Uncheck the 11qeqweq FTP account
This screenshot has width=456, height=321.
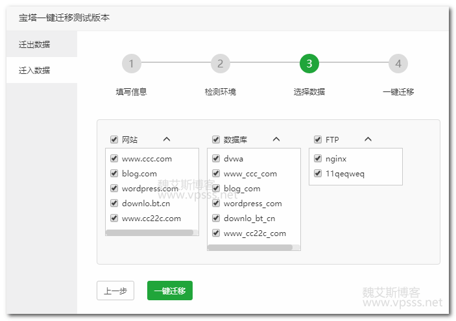coord(318,173)
